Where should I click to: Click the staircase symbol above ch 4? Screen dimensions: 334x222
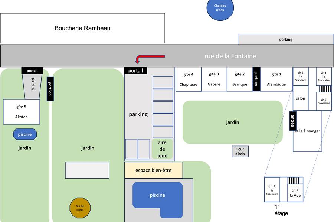click(294, 180)
